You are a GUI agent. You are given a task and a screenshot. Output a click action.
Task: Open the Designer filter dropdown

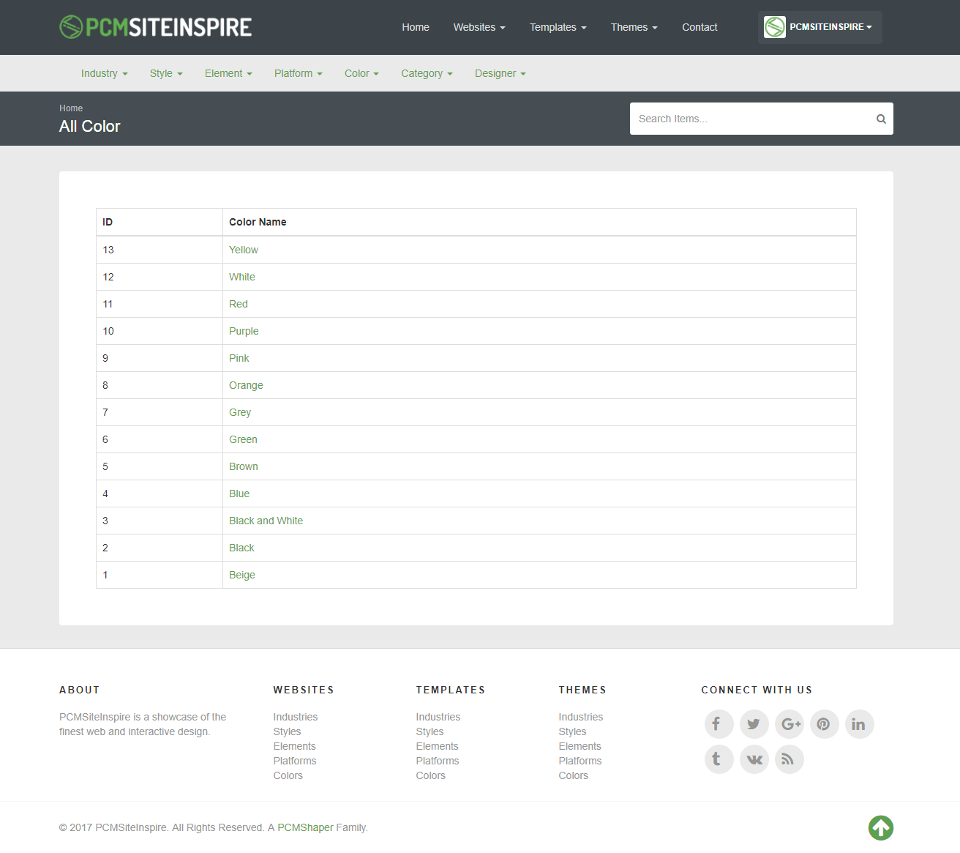pos(500,73)
